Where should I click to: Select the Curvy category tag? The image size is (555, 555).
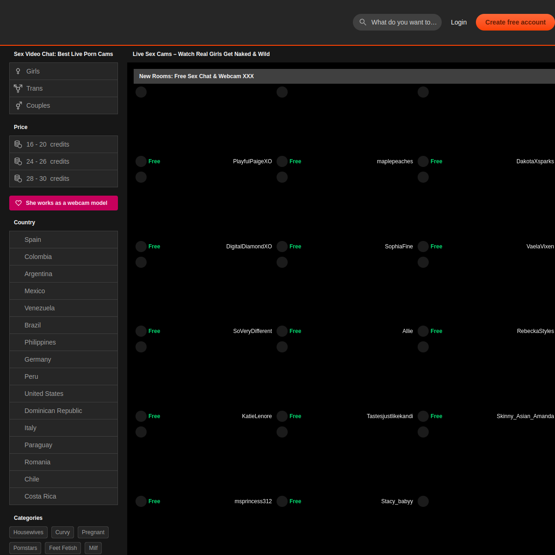62,532
